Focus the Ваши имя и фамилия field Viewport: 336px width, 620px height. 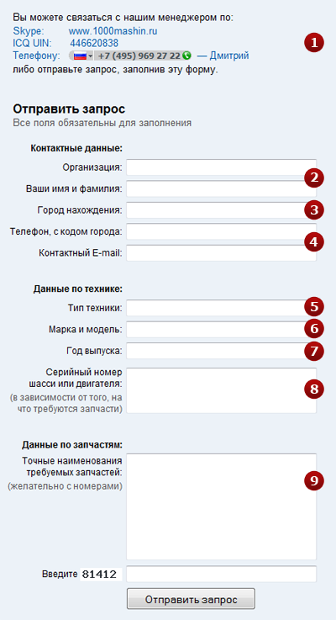[222, 188]
